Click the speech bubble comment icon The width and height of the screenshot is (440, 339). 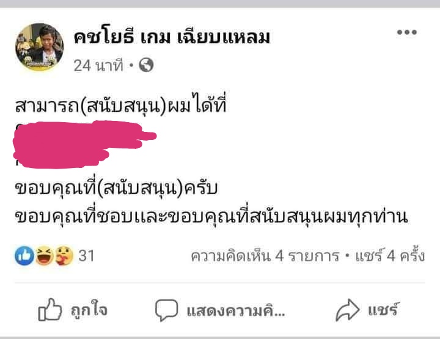click(167, 310)
